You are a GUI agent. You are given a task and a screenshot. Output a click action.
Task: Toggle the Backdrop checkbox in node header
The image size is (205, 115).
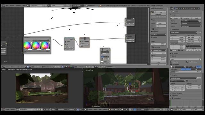point(53,67)
